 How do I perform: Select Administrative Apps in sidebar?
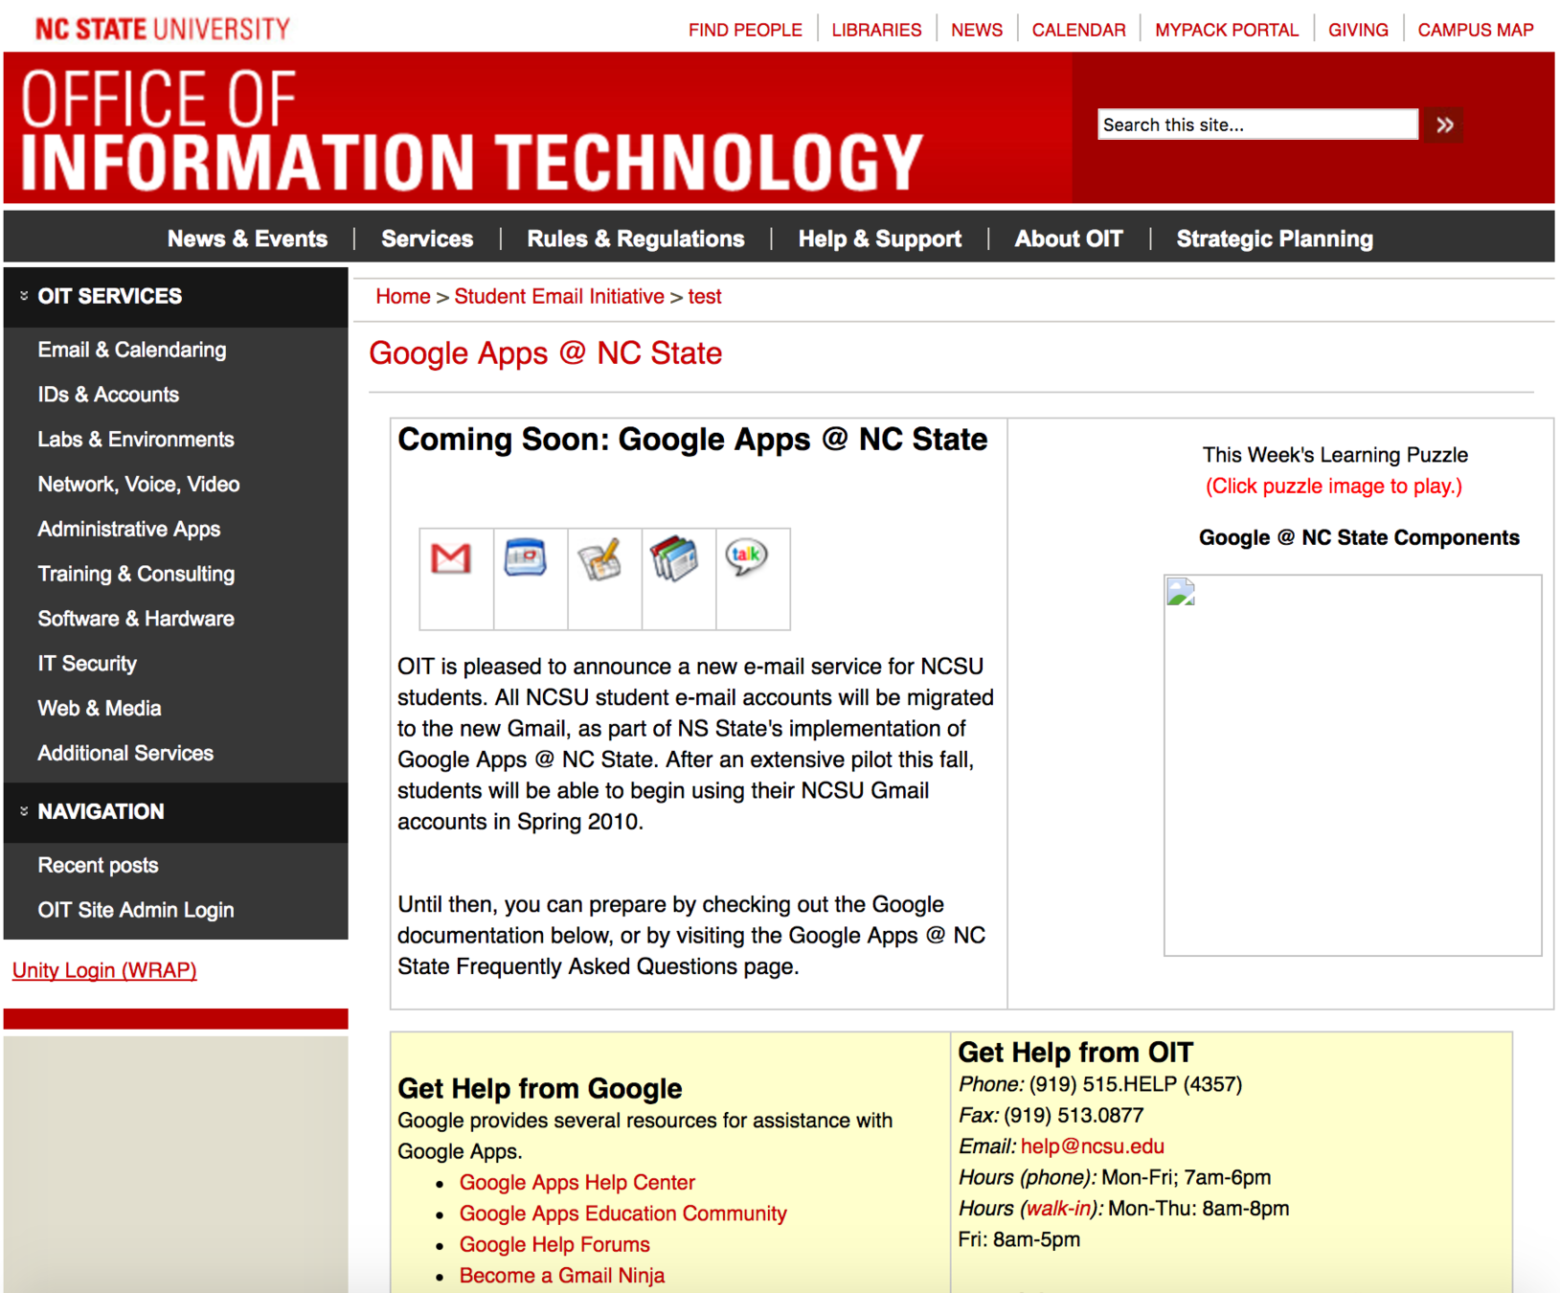tap(129, 529)
